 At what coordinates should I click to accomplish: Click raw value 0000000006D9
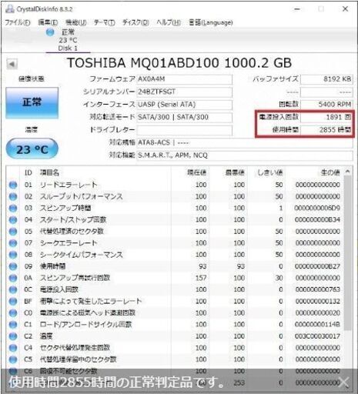[317, 208]
